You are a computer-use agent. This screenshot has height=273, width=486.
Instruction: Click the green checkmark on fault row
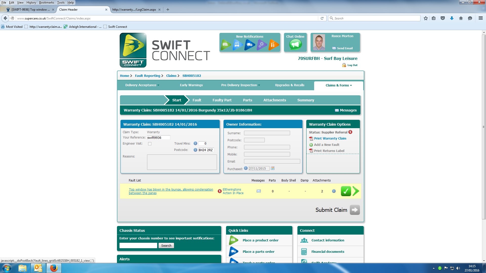(x=346, y=191)
